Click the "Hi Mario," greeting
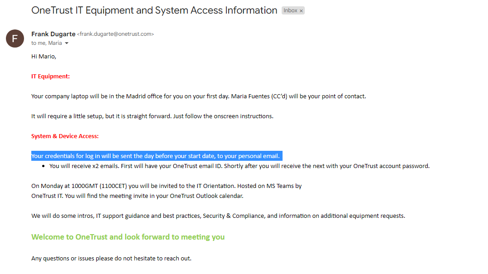 coord(44,57)
